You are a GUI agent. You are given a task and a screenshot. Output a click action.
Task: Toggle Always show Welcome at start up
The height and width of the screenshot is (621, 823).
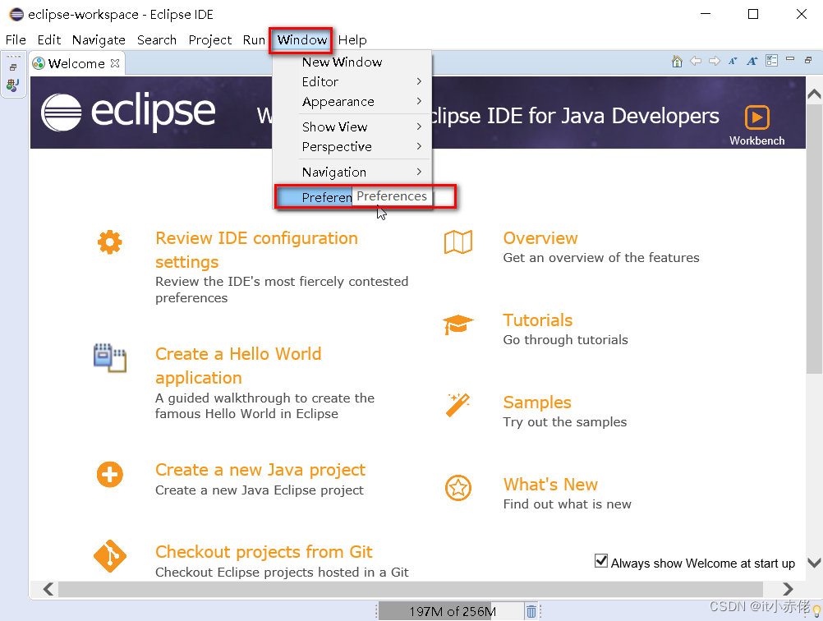click(x=601, y=561)
